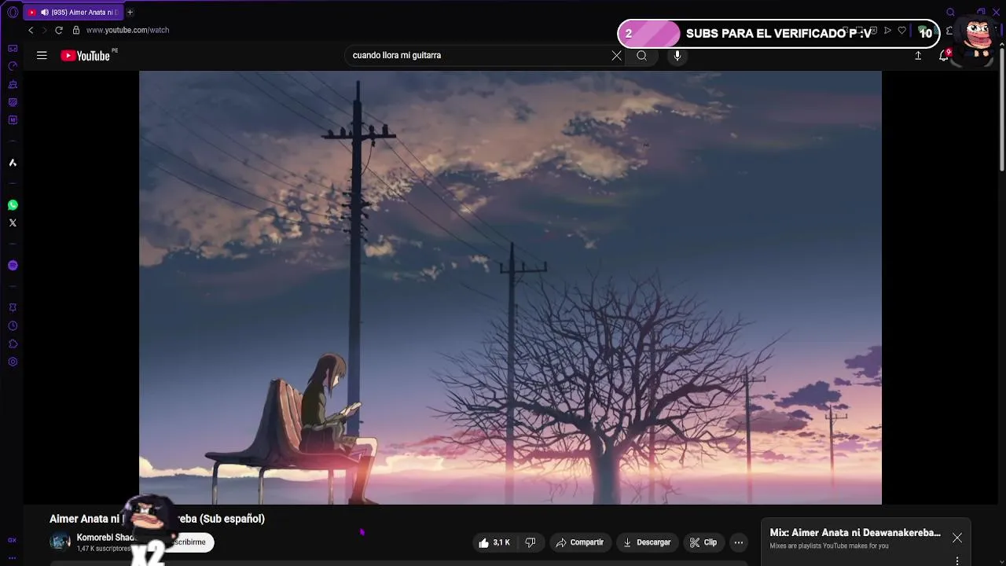
Task: Download the video with Descargar
Action: click(647, 542)
